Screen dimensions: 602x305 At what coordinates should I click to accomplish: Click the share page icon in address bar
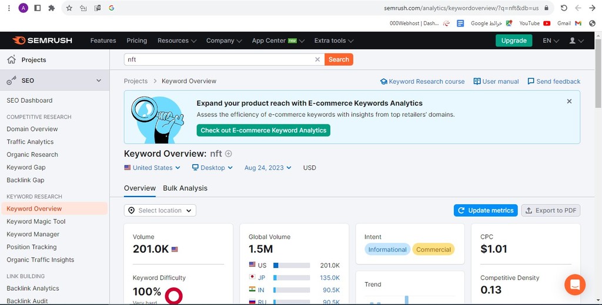[83, 8]
